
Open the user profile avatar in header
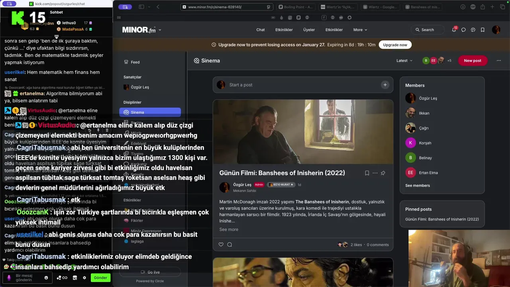click(x=496, y=30)
